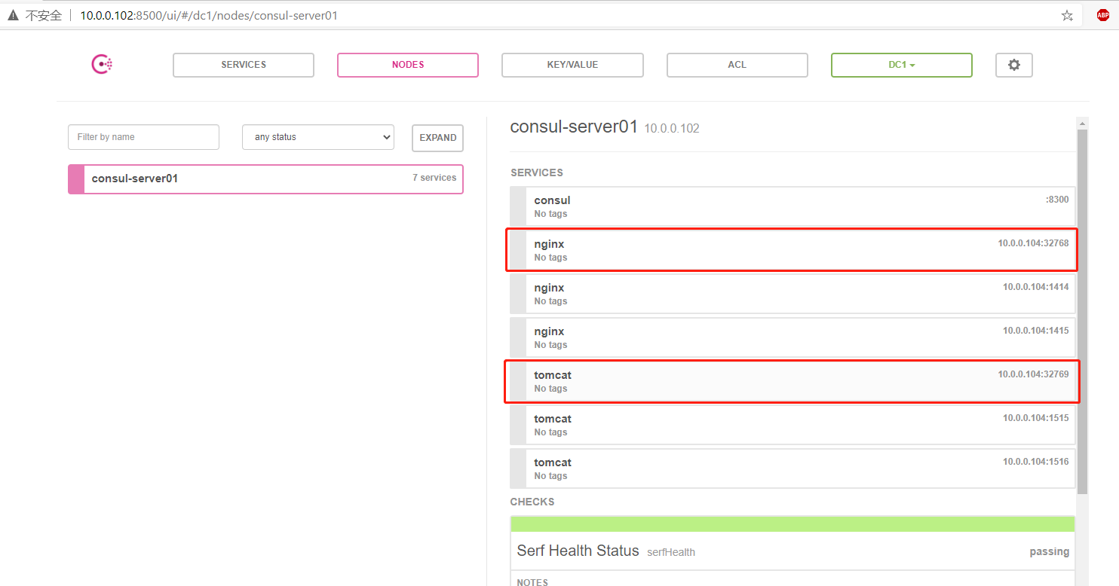Click the node details scrollbar thumb
Image resolution: width=1119 pixels, height=586 pixels.
coord(1083,312)
